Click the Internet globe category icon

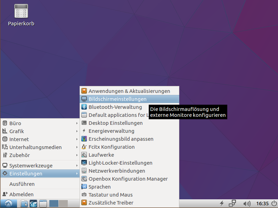[x=5, y=139]
